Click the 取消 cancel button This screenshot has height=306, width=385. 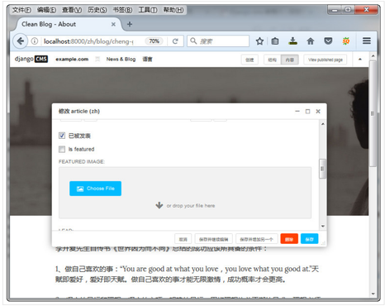183,239
